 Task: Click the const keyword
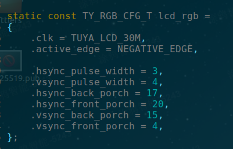pos(62,16)
